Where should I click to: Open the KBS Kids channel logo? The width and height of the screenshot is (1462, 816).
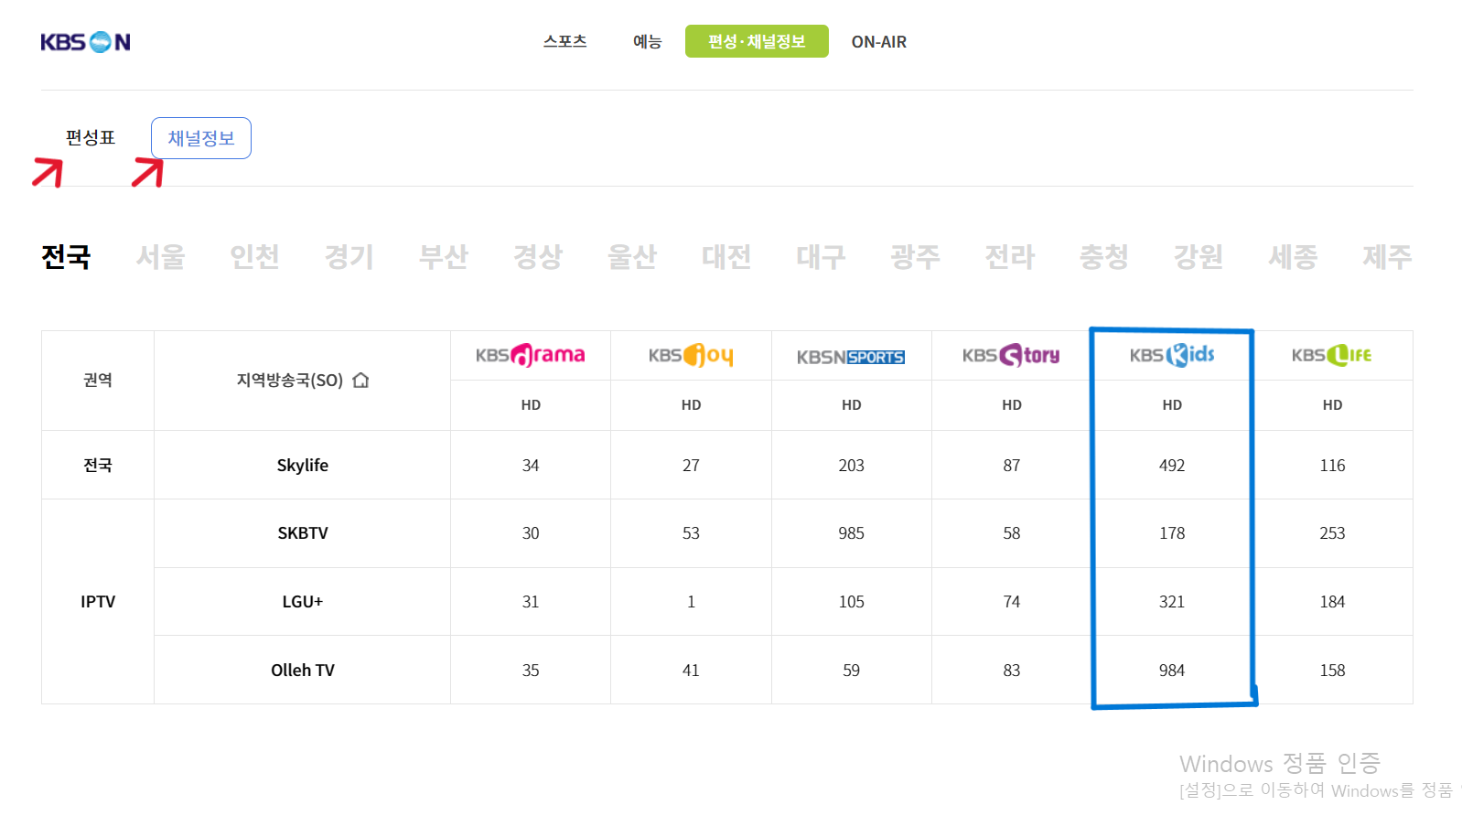pyautogui.click(x=1172, y=355)
